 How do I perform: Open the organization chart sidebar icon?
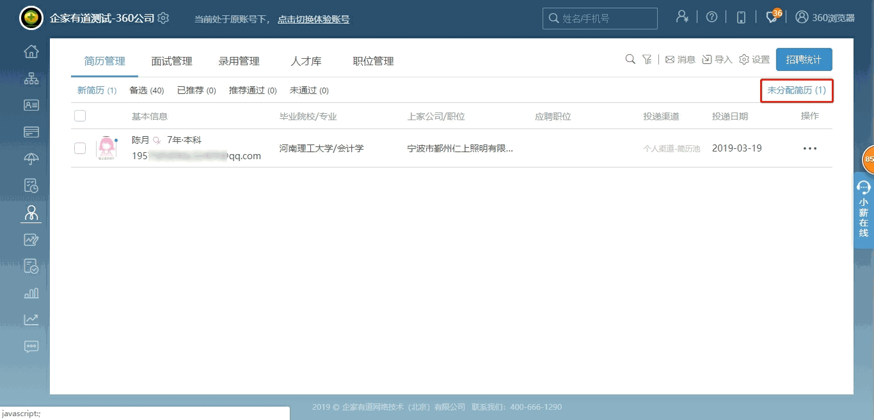pyautogui.click(x=31, y=79)
